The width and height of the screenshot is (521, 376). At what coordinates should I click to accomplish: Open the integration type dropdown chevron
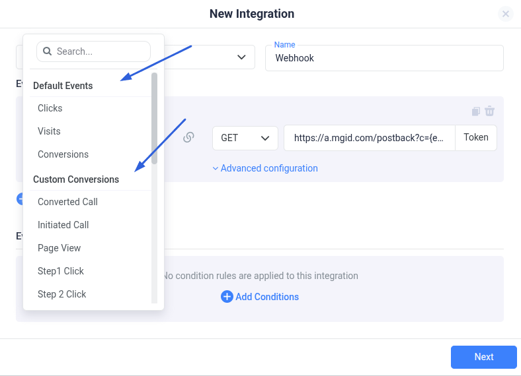(241, 57)
